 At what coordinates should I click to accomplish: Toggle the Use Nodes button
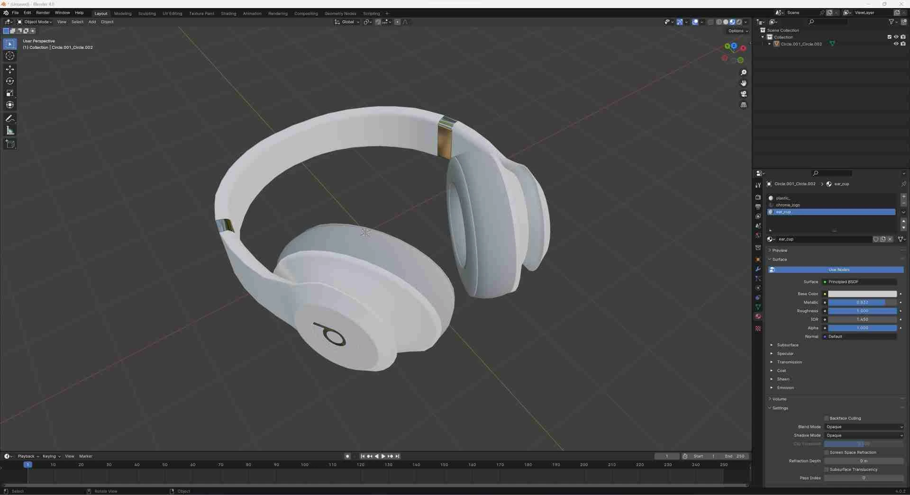coord(836,270)
